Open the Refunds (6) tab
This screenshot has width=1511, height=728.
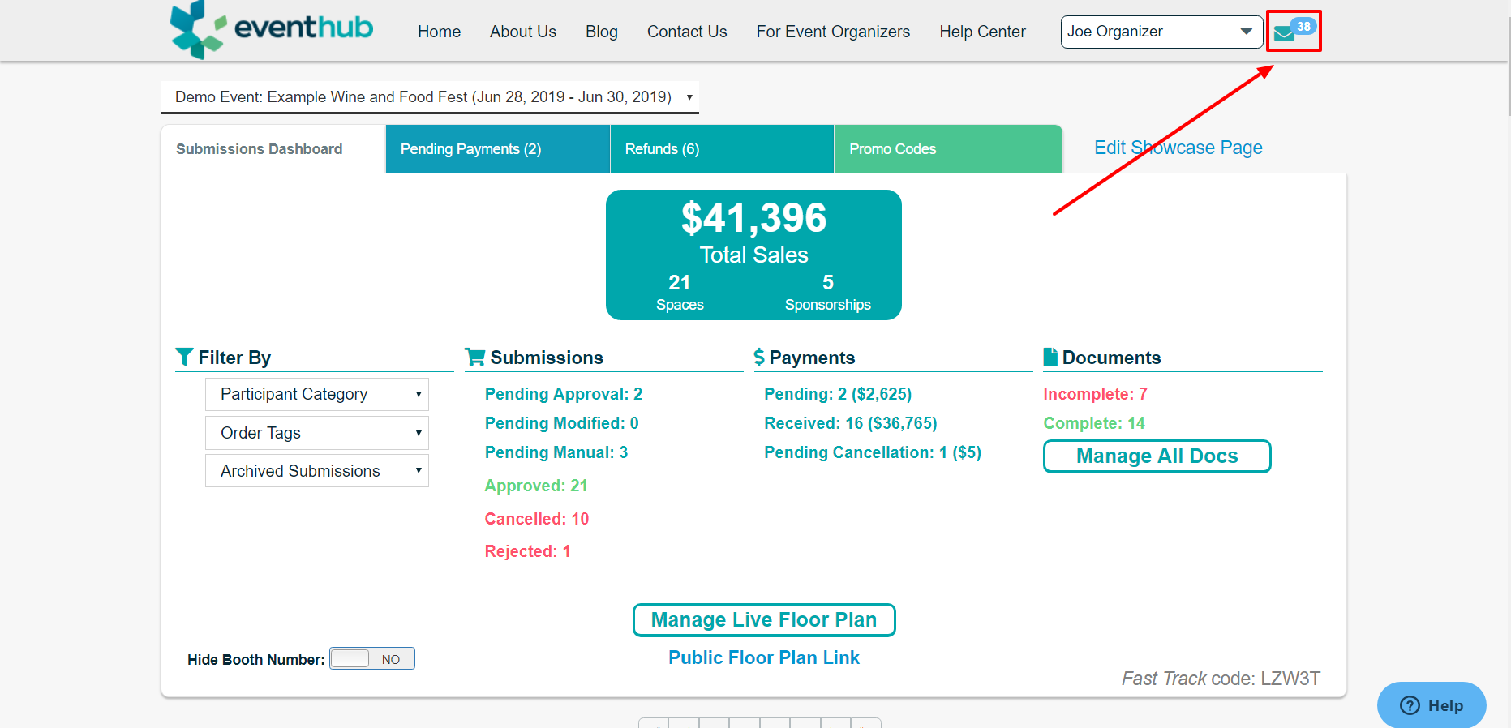click(x=722, y=149)
